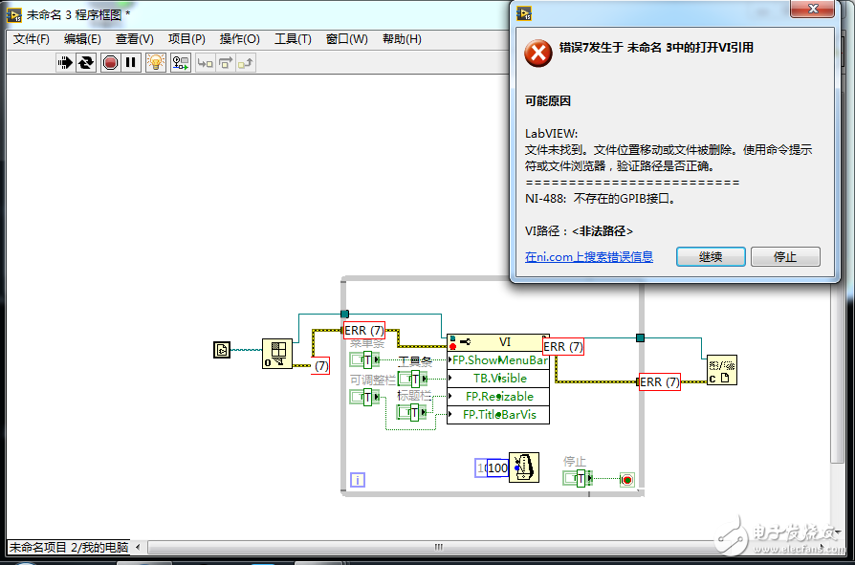This screenshot has height=565, width=855.
Task: Click the horizontal scrollbar left arrow
Action: pyautogui.click(x=138, y=547)
